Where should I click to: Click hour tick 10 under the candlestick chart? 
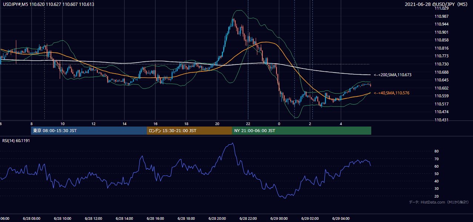coord(63,124)
